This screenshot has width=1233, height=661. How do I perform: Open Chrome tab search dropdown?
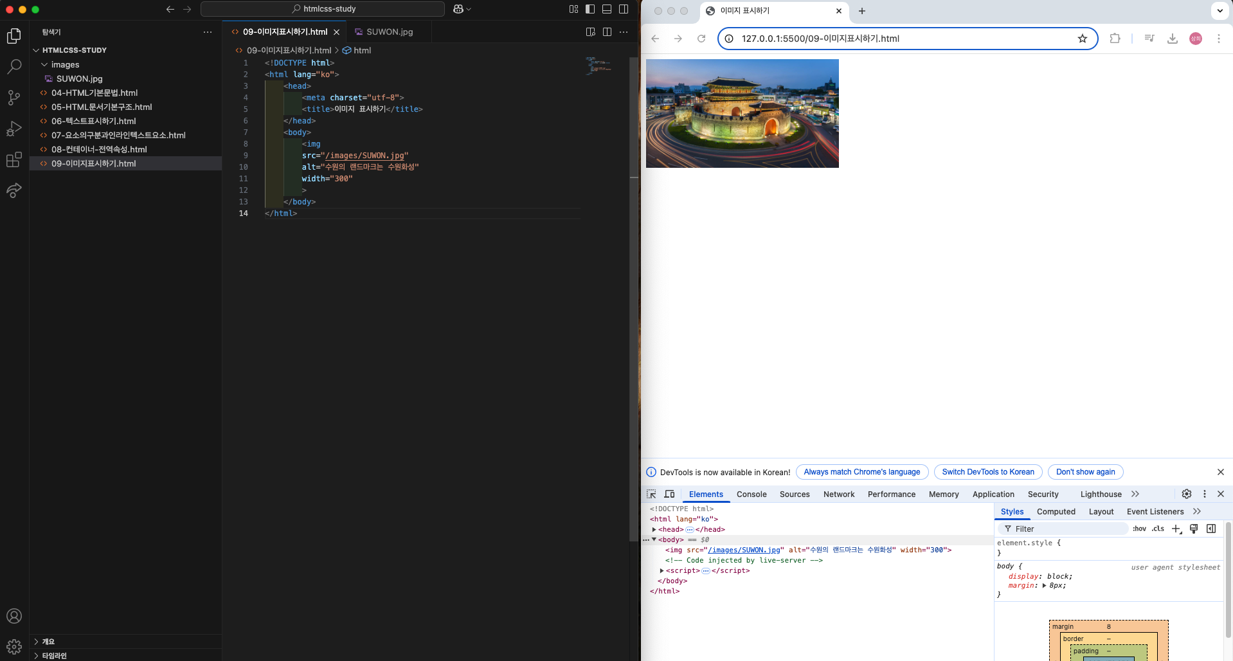(1220, 11)
